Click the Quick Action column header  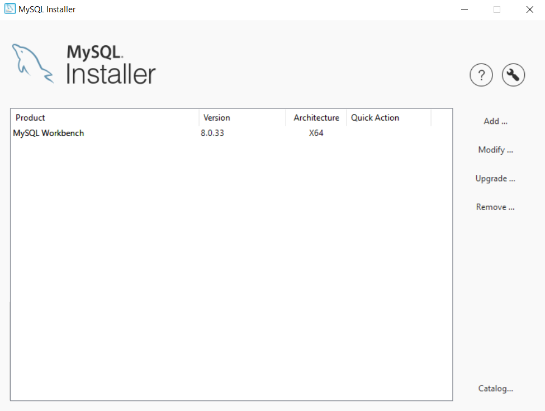375,117
